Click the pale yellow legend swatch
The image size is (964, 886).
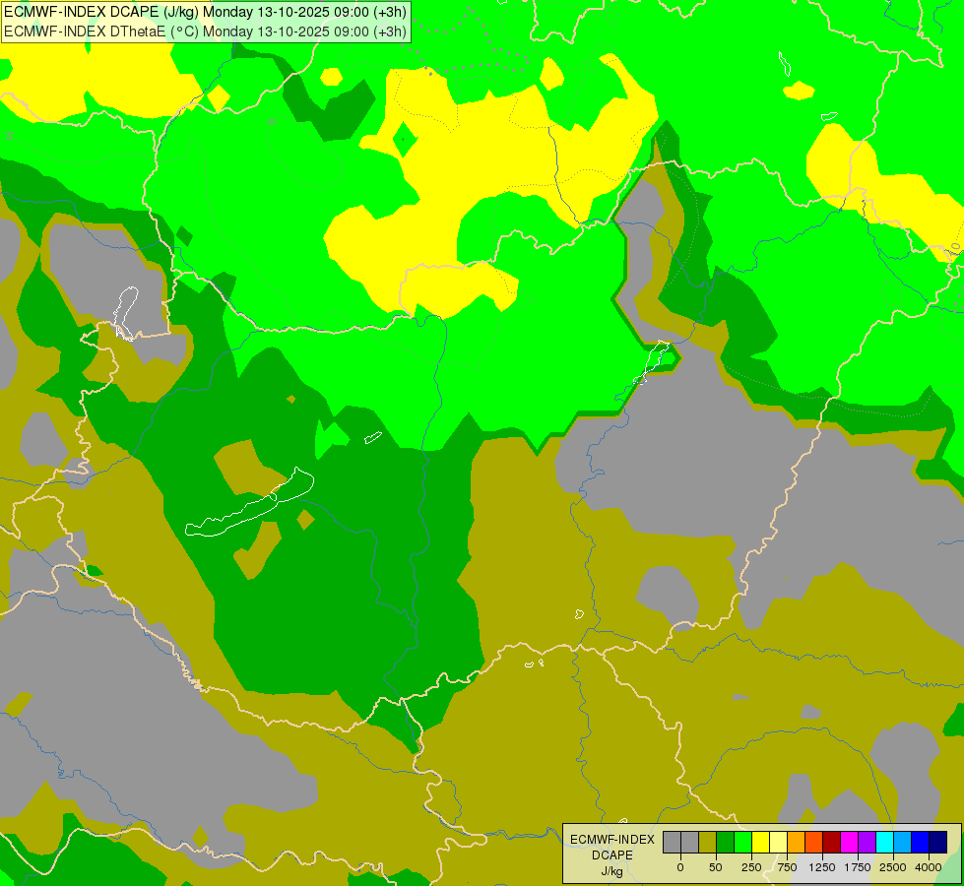click(x=778, y=842)
